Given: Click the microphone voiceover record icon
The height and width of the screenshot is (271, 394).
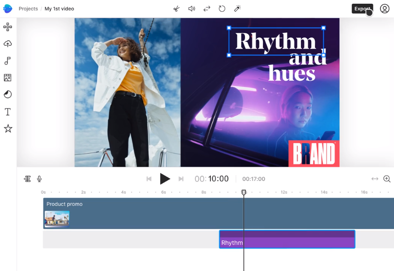Looking at the screenshot, I should point(39,179).
